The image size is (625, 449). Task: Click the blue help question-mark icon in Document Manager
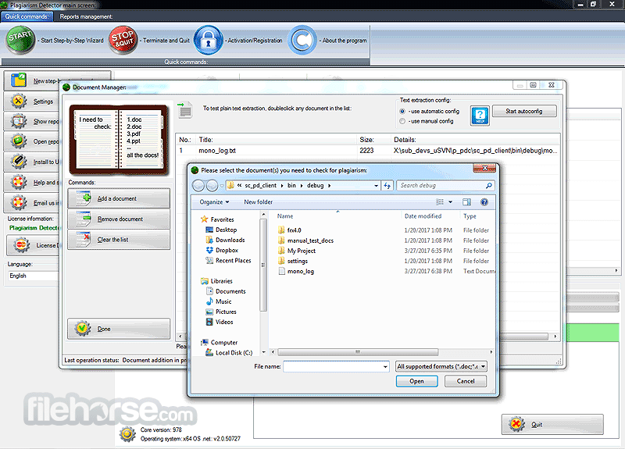[x=480, y=116]
